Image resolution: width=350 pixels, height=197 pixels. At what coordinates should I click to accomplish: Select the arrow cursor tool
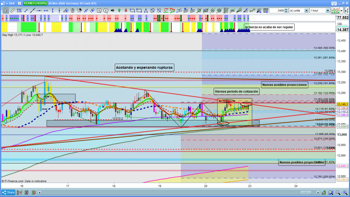(x=5, y=11)
